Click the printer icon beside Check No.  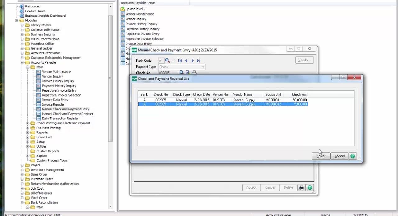point(194,73)
